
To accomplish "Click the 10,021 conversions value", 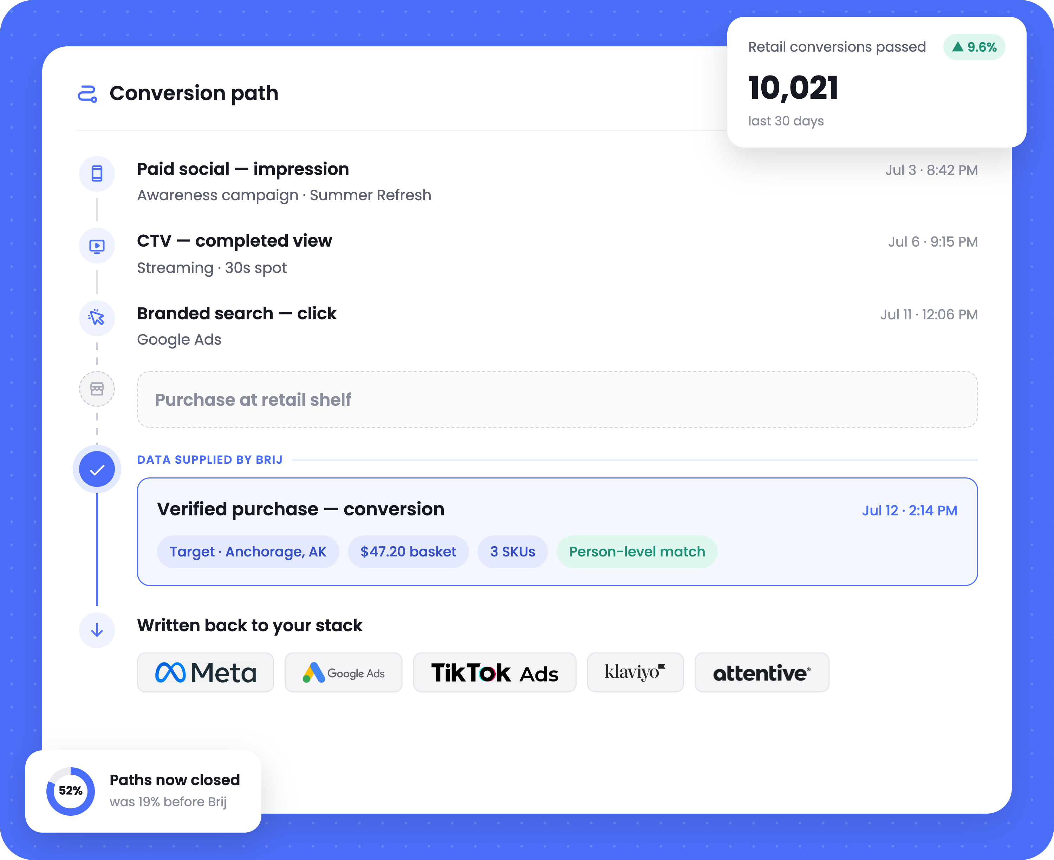I will tap(793, 88).
